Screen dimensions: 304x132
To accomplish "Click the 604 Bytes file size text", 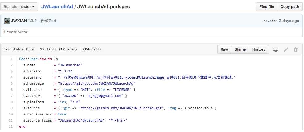I will click(92, 49).
